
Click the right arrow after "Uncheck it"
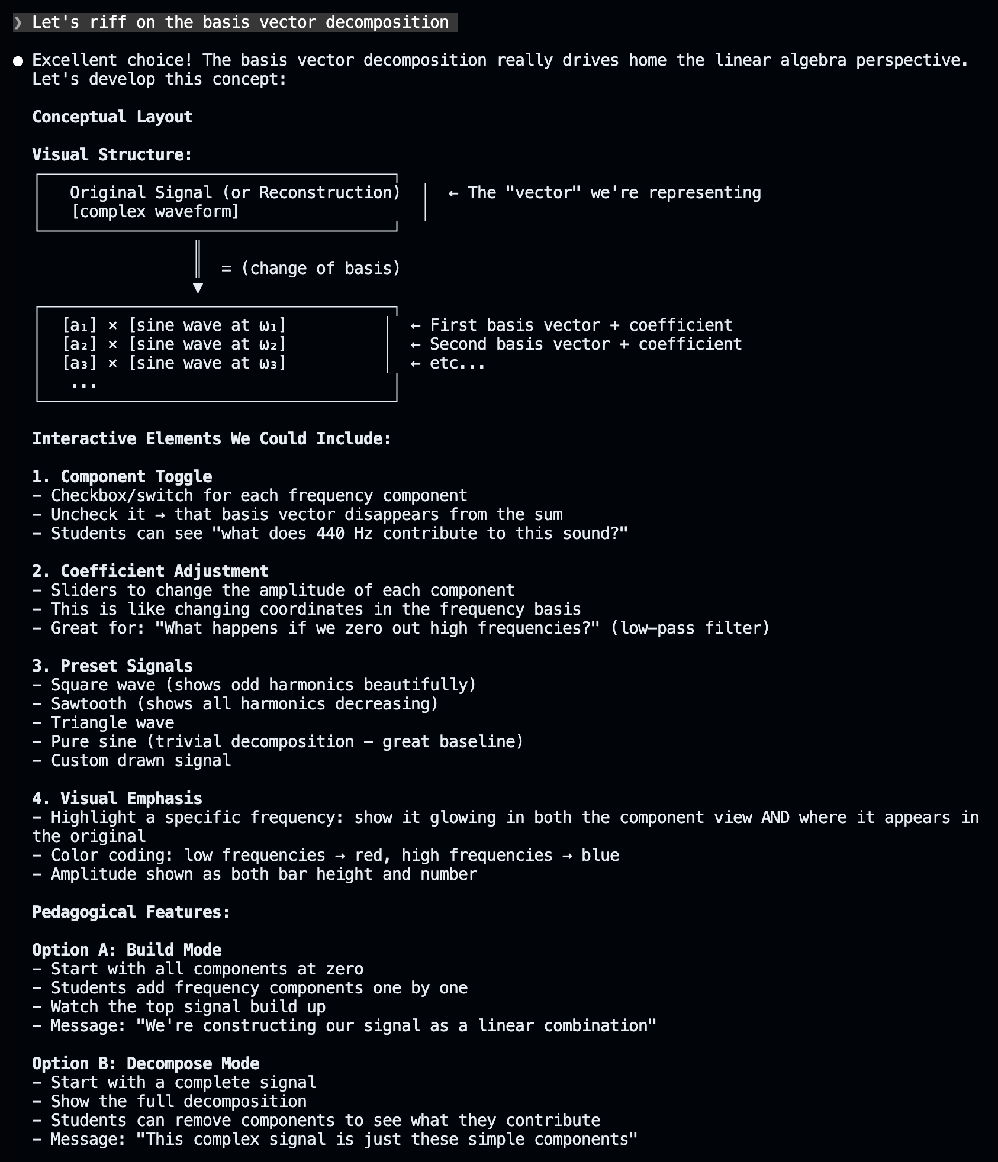point(160,515)
